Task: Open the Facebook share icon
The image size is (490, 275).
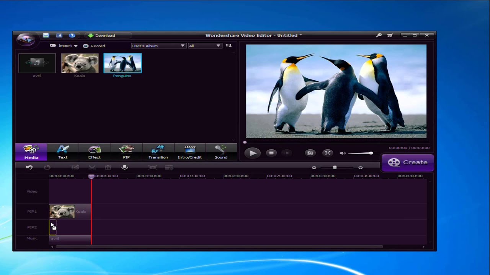Action: point(59,35)
